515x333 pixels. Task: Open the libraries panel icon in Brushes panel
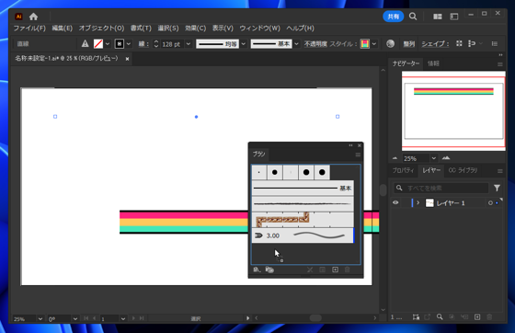[x=269, y=270]
